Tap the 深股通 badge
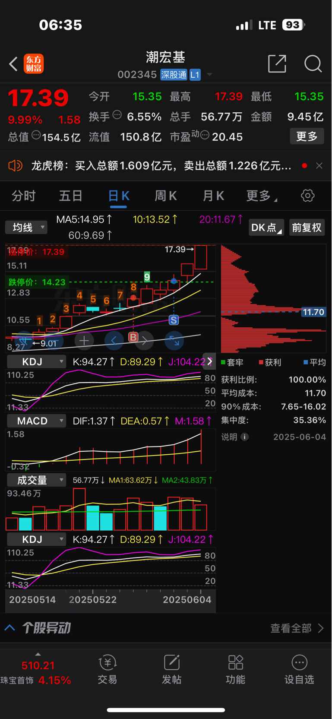The height and width of the screenshot is (719, 332). tap(174, 75)
